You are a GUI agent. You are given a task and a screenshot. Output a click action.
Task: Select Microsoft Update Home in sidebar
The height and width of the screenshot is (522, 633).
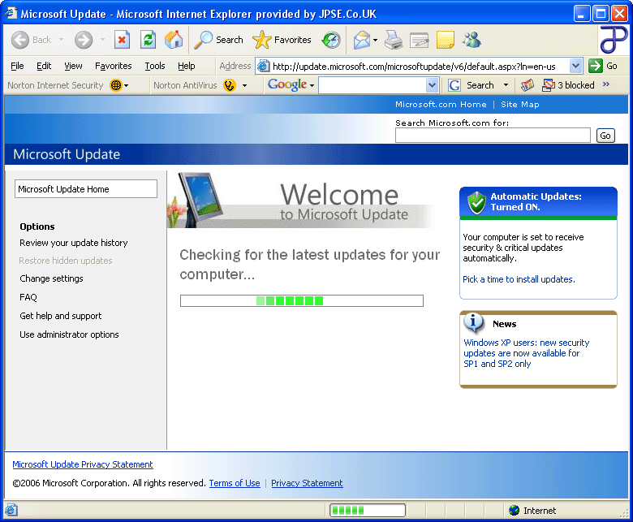coord(86,189)
